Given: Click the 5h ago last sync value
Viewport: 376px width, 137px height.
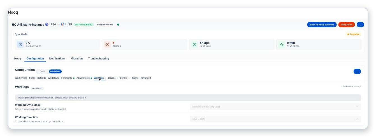Looking at the screenshot, I should pyautogui.click(x=205, y=43).
